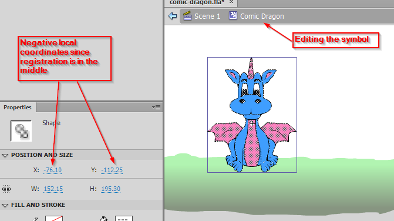Click the Scene 1 clapperboard icon
Screen dimensions: 394x221
point(187,16)
